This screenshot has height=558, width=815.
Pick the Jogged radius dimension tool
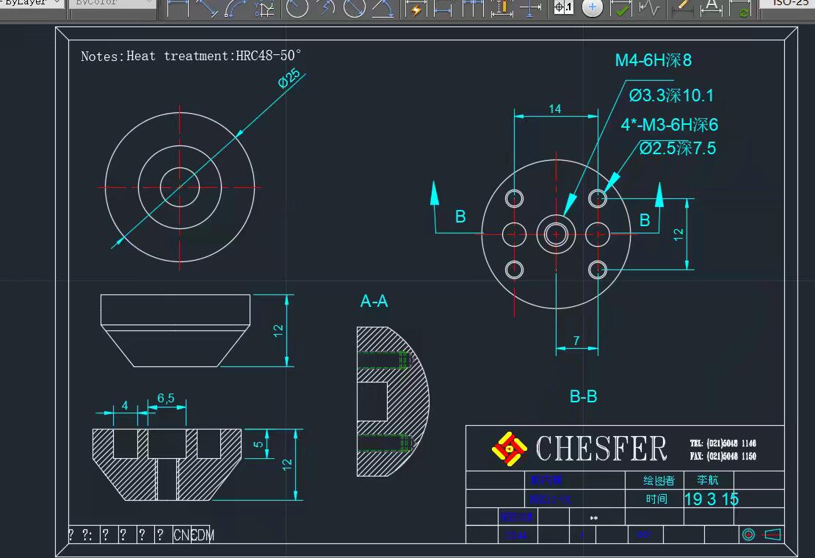(325, 9)
